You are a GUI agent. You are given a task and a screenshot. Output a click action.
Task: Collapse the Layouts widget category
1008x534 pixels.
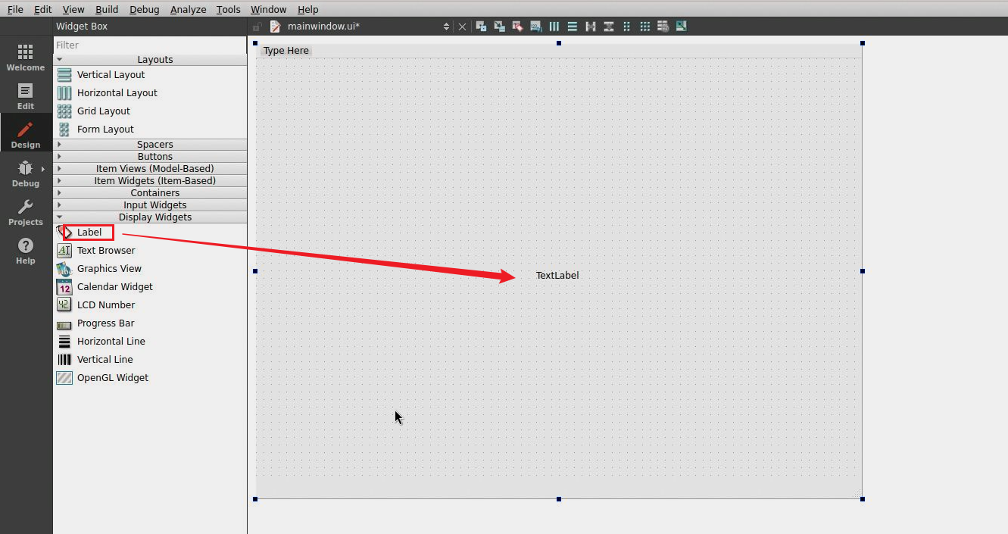[60, 60]
